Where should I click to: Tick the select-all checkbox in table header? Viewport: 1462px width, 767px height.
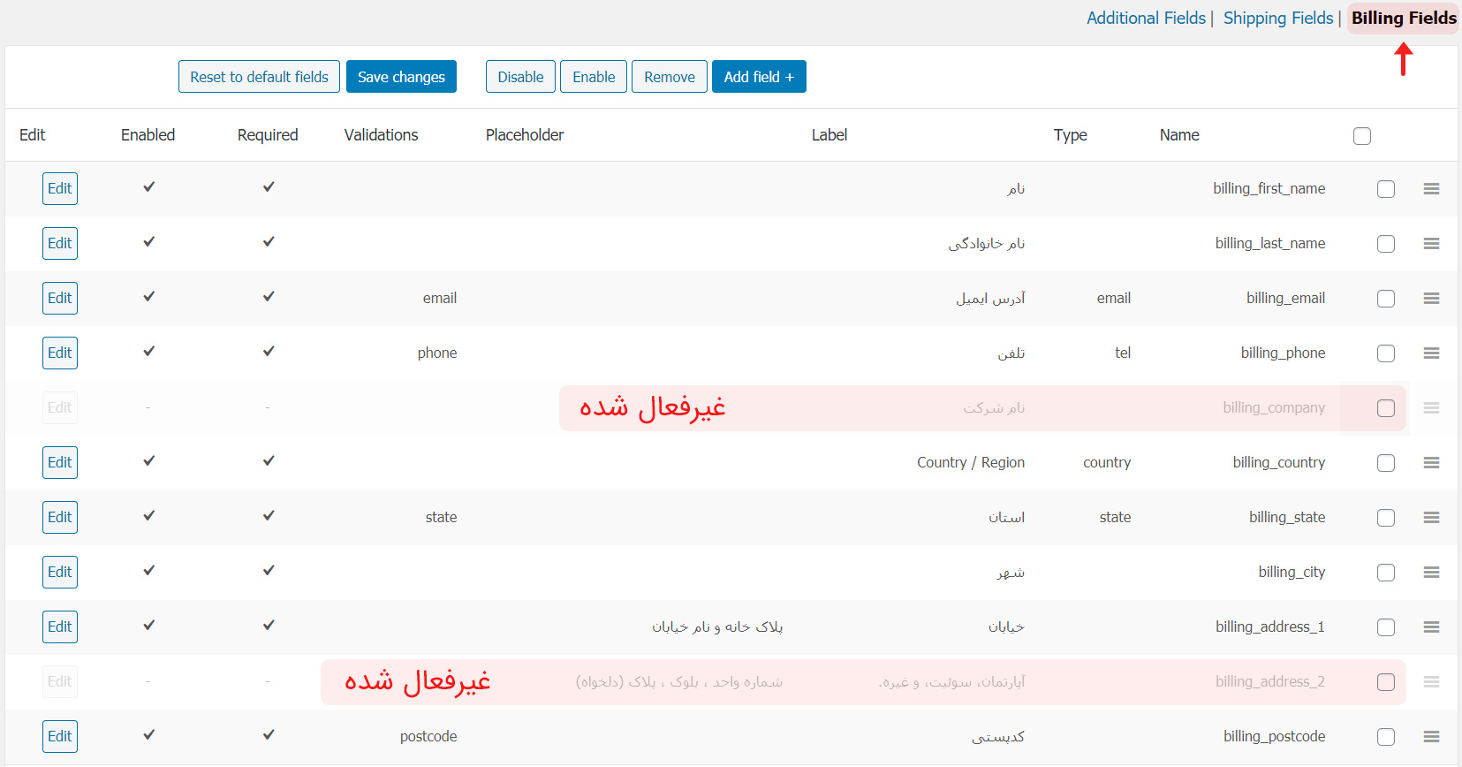[x=1362, y=136]
